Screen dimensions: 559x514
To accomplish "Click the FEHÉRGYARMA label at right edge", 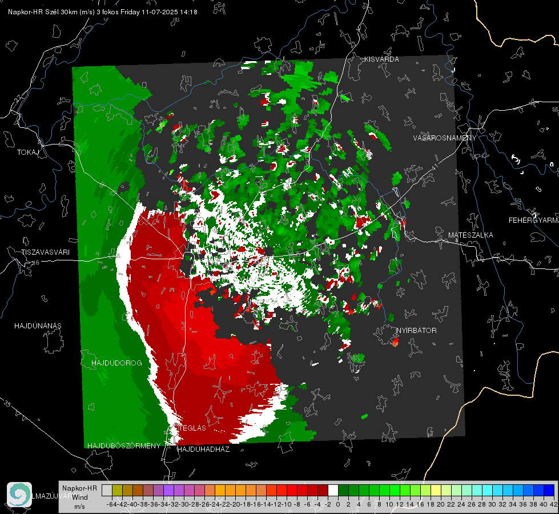I will 534,220.
